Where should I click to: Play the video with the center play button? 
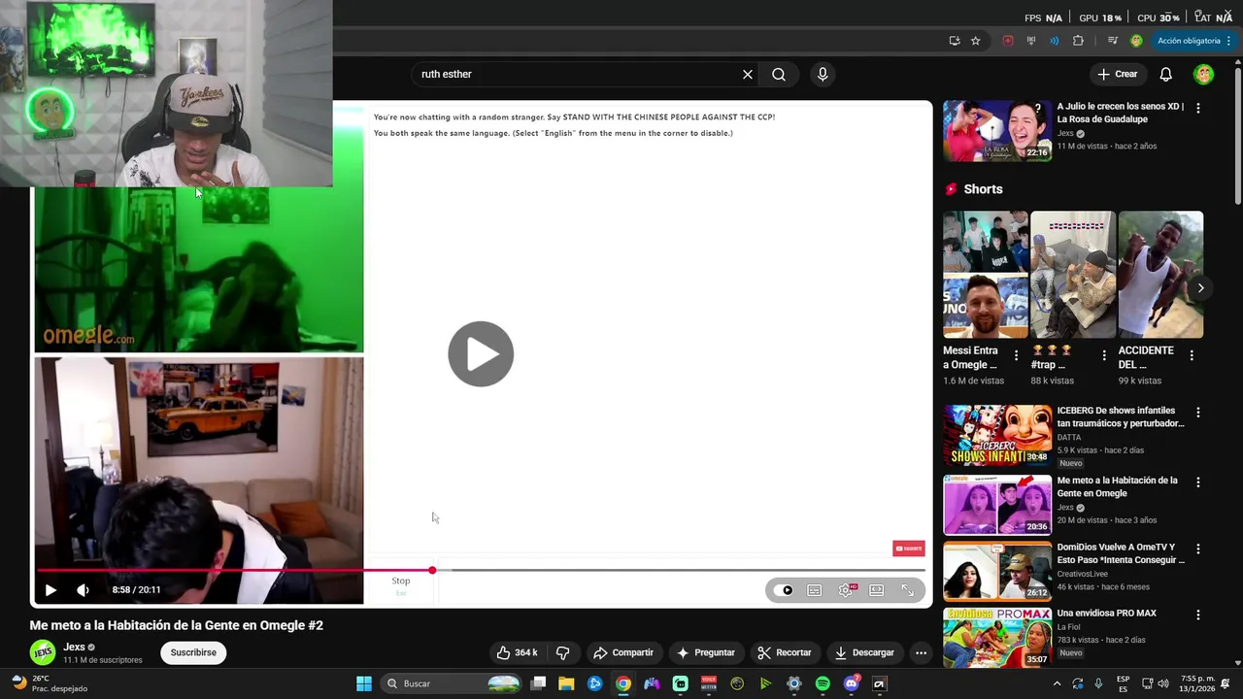point(481,353)
